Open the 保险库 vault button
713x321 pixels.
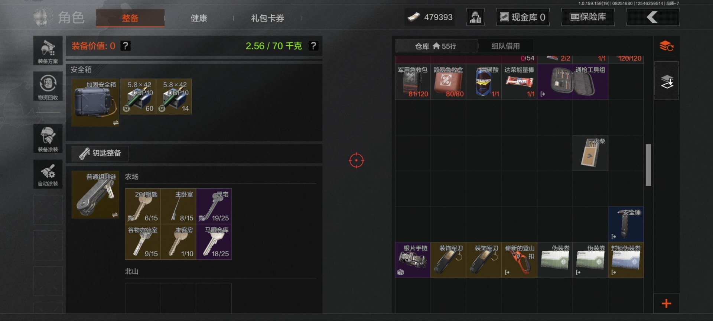[x=587, y=17]
